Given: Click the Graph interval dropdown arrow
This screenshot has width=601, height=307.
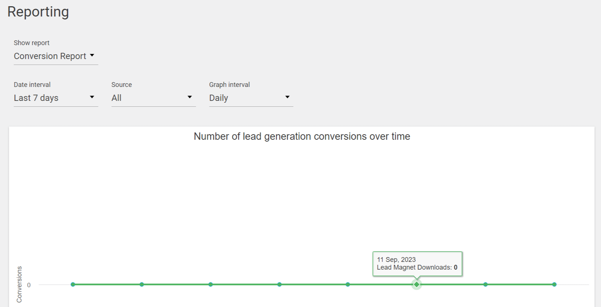Looking at the screenshot, I should pos(287,97).
